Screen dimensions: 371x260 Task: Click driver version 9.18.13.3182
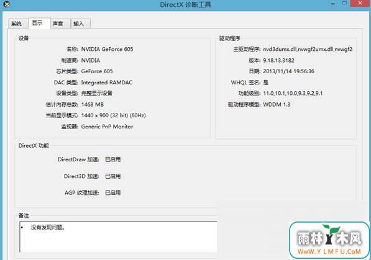coord(279,61)
